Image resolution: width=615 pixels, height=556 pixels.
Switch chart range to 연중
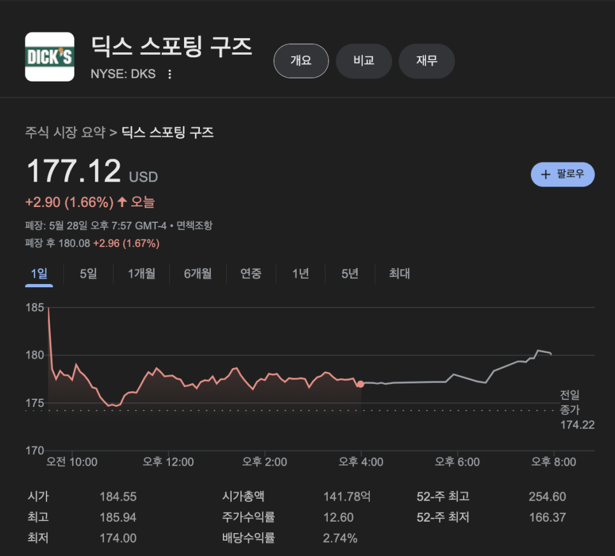point(251,273)
